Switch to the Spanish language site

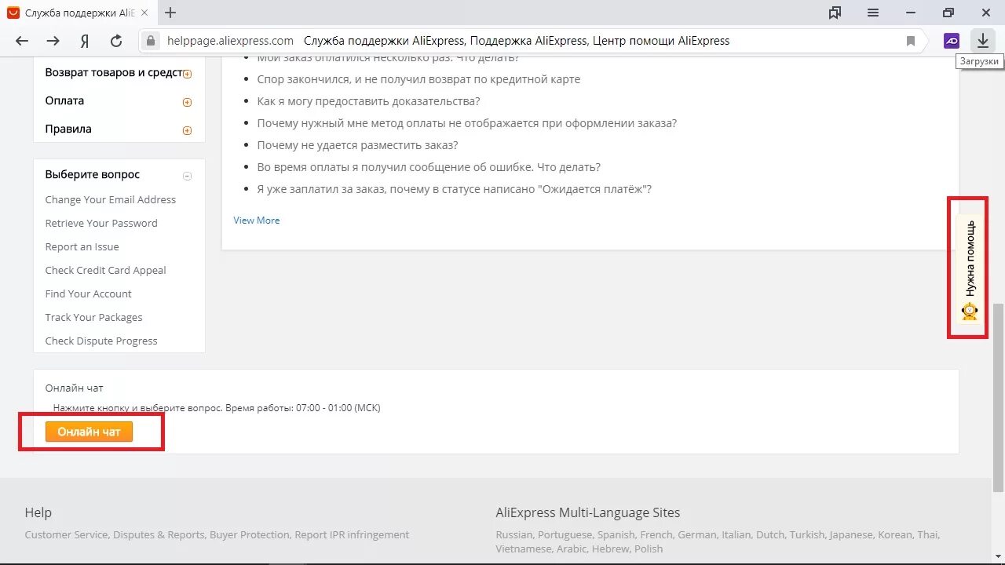(616, 534)
